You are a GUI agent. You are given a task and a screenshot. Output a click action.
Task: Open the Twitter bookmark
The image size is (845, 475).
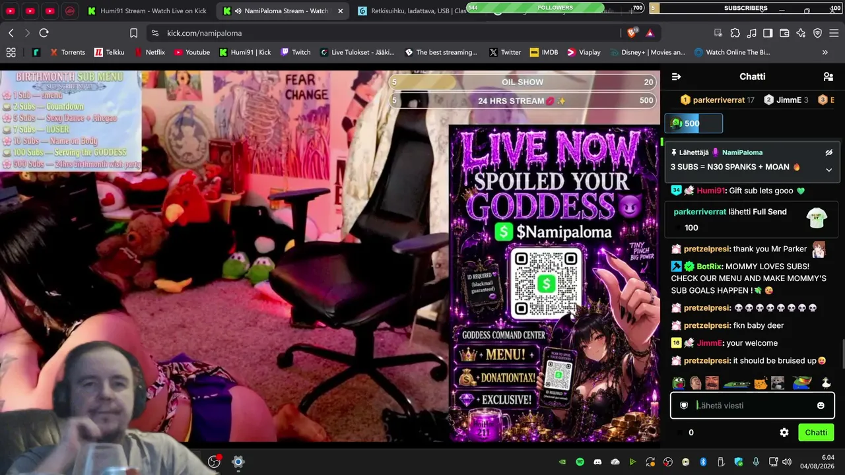click(504, 52)
